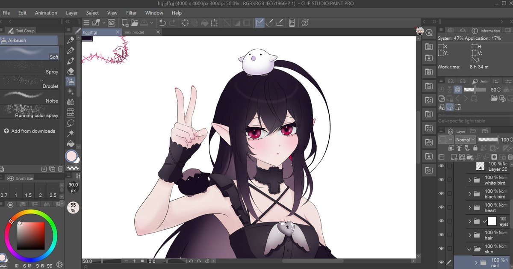Hide the skin layer folder

[441, 248]
